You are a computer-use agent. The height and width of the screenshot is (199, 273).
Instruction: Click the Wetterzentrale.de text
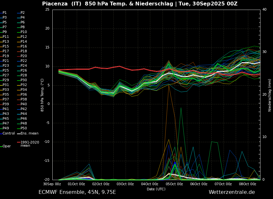pyautogui.click(x=232, y=192)
